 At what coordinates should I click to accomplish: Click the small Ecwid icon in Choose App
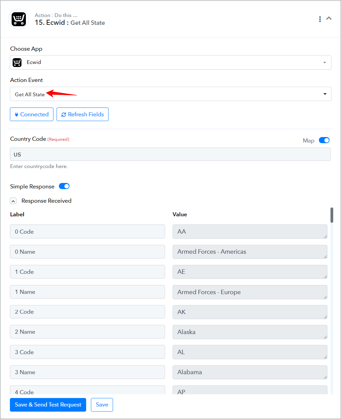pyautogui.click(x=17, y=63)
